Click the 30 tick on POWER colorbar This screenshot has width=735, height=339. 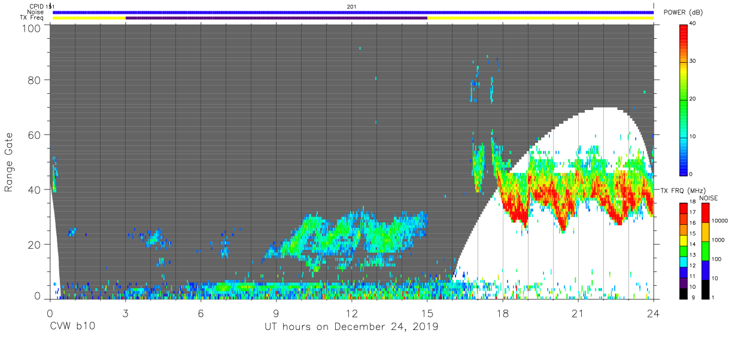click(x=693, y=61)
